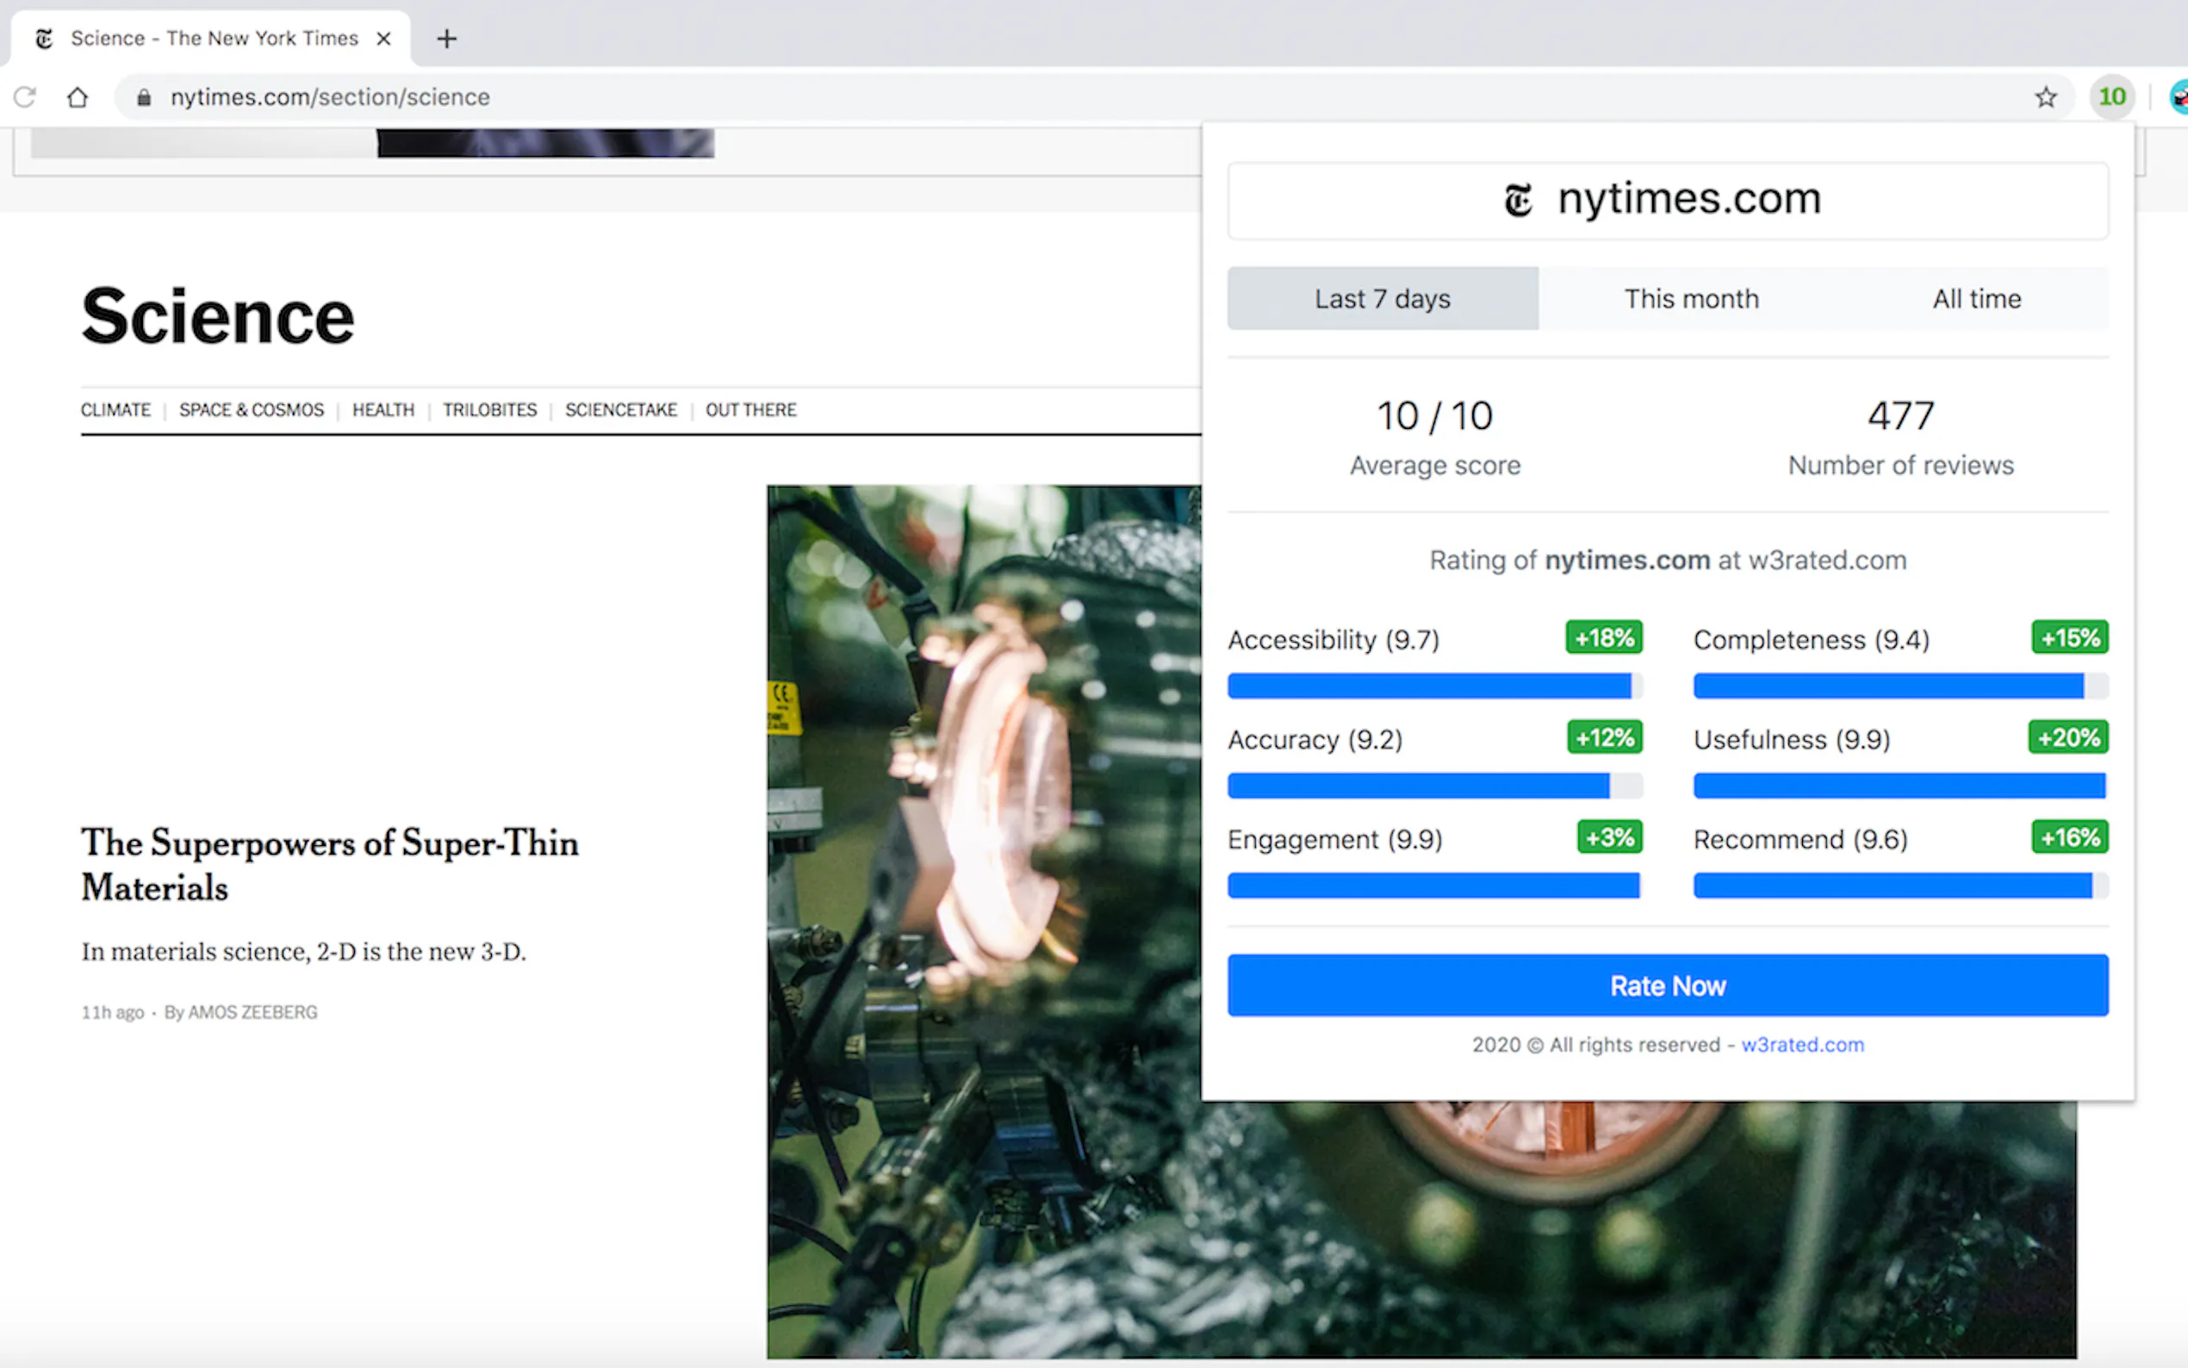Open the SPACE & COSMOS section link
2188x1368 pixels.
(x=252, y=410)
